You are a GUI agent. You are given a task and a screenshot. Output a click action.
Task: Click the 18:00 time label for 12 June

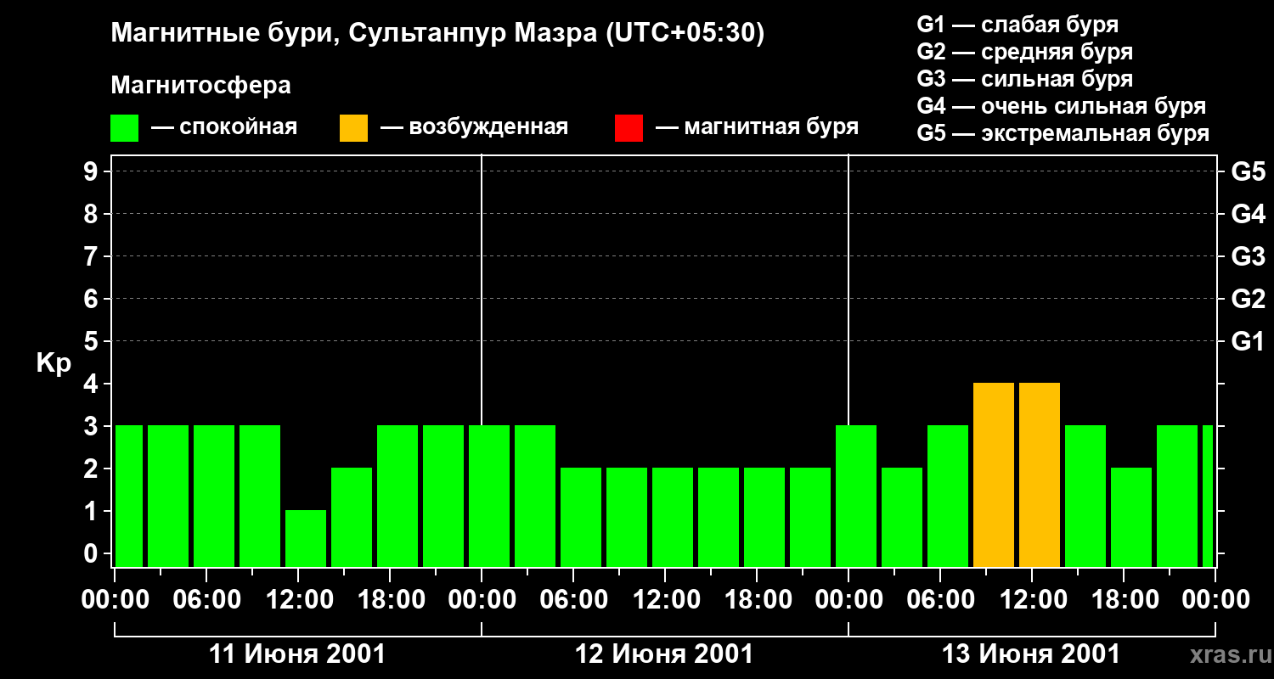point(758,599)
